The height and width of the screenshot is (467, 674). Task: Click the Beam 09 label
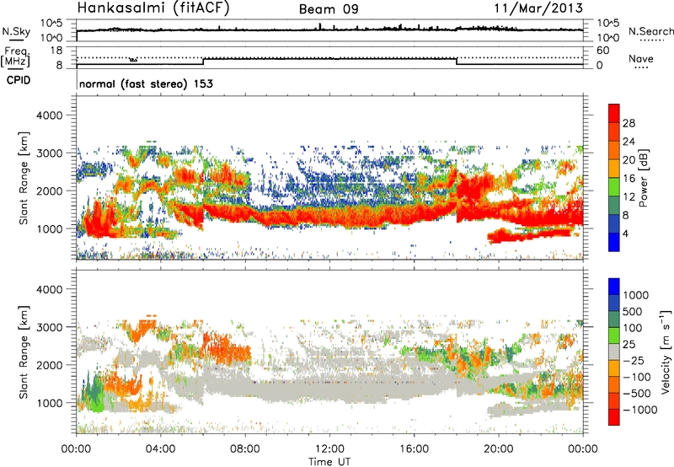point(329,9)
